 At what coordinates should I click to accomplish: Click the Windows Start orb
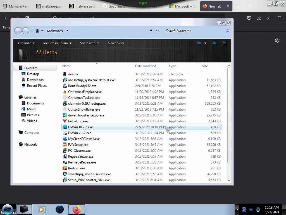(x=7, y=209)
